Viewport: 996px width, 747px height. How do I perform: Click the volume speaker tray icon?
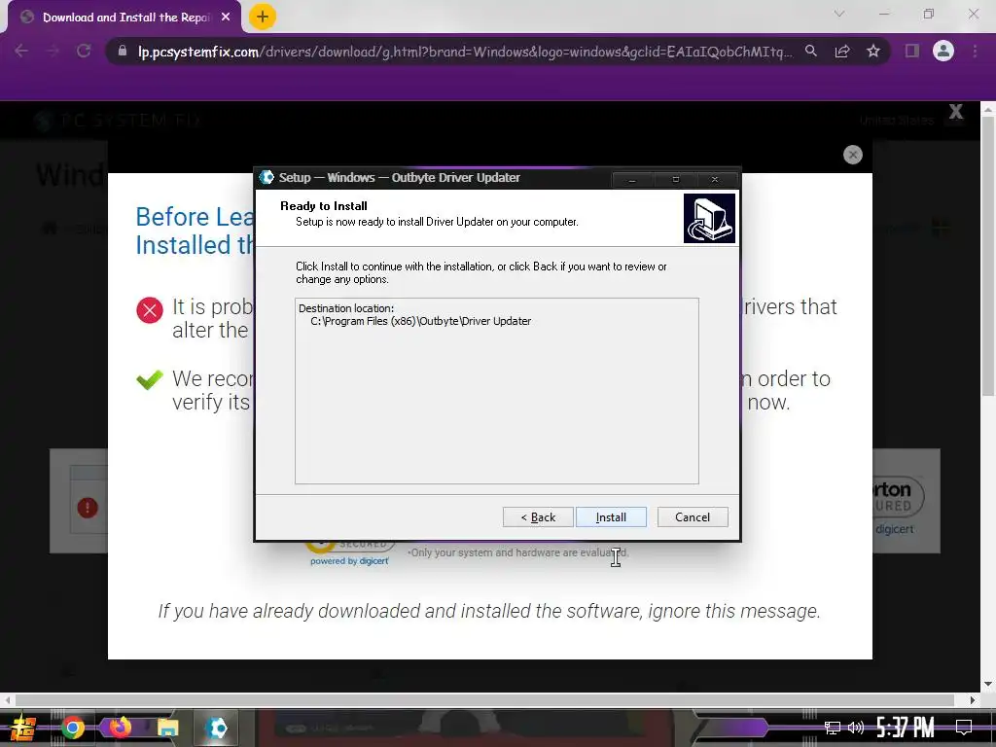pyautogui.click(x=856, y=728)
